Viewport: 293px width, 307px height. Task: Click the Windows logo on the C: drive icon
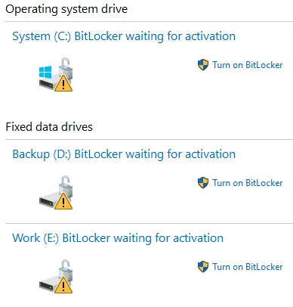(x=45, y=72)
